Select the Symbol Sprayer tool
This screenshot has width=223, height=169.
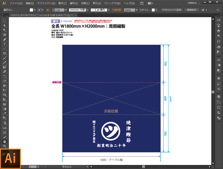click(5, 123)
